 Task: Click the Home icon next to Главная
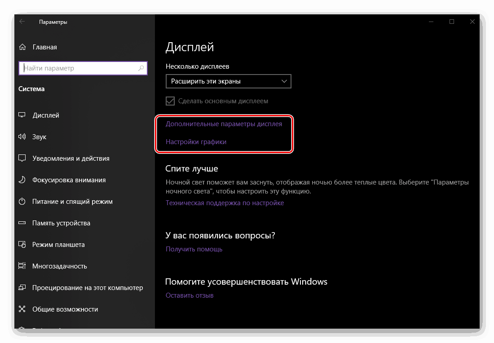click(22, 47)
